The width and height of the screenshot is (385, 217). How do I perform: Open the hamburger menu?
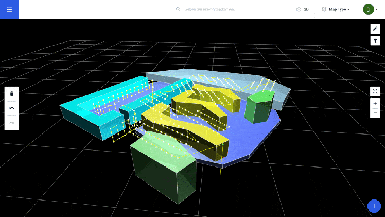tap(9, 9)
